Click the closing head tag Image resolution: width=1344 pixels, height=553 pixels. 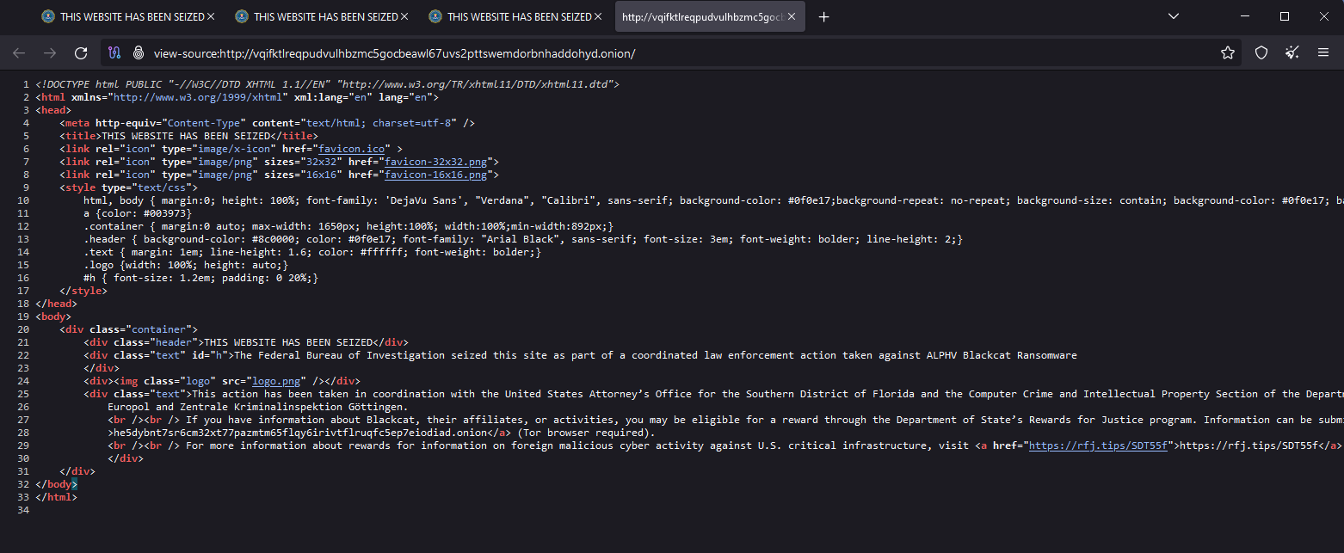[x=56, y=304]
